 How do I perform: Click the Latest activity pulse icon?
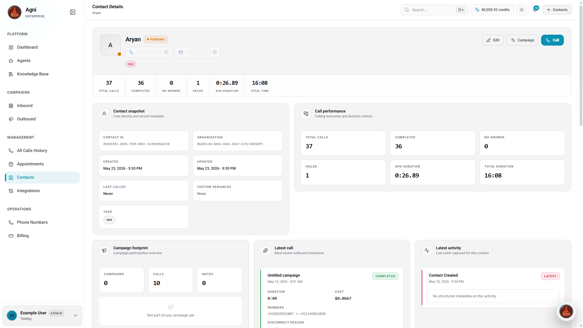(427, 250)
